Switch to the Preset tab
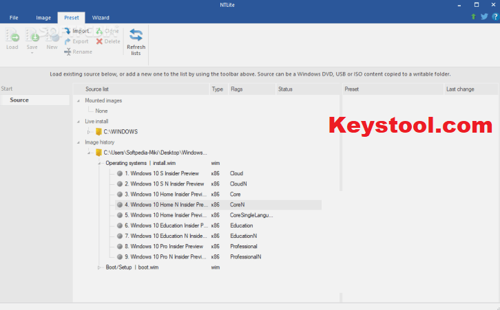500x310 pixels. [x=72, y=17]
